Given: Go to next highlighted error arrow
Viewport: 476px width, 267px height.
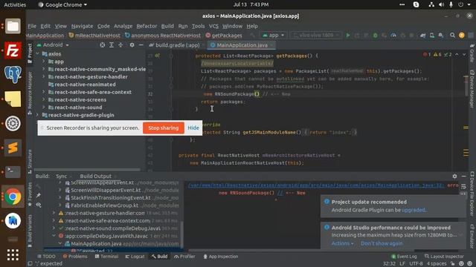Looking at the screenshot, I should [464, 54].
